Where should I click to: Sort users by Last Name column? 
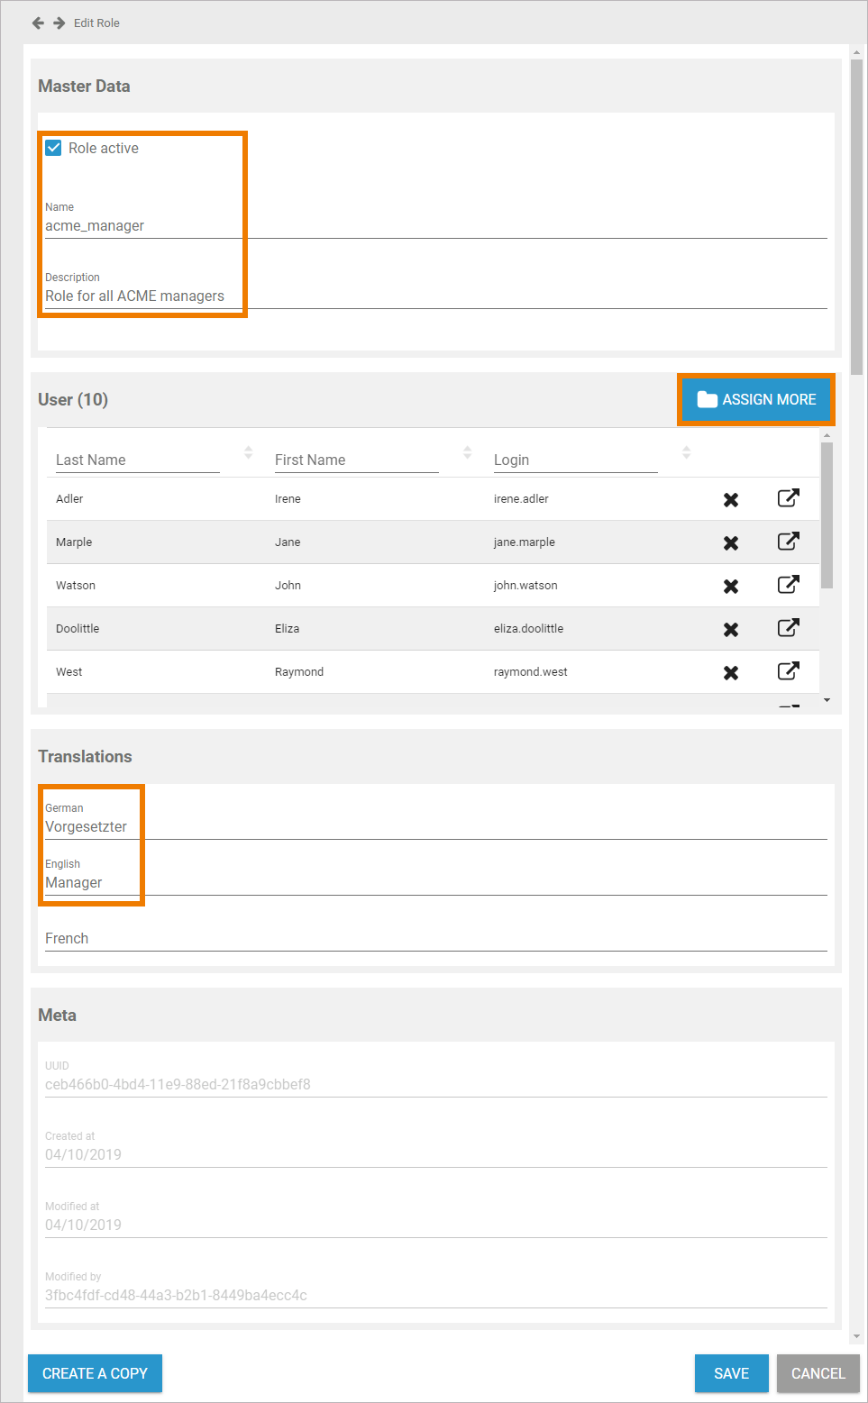coord(248,452)
